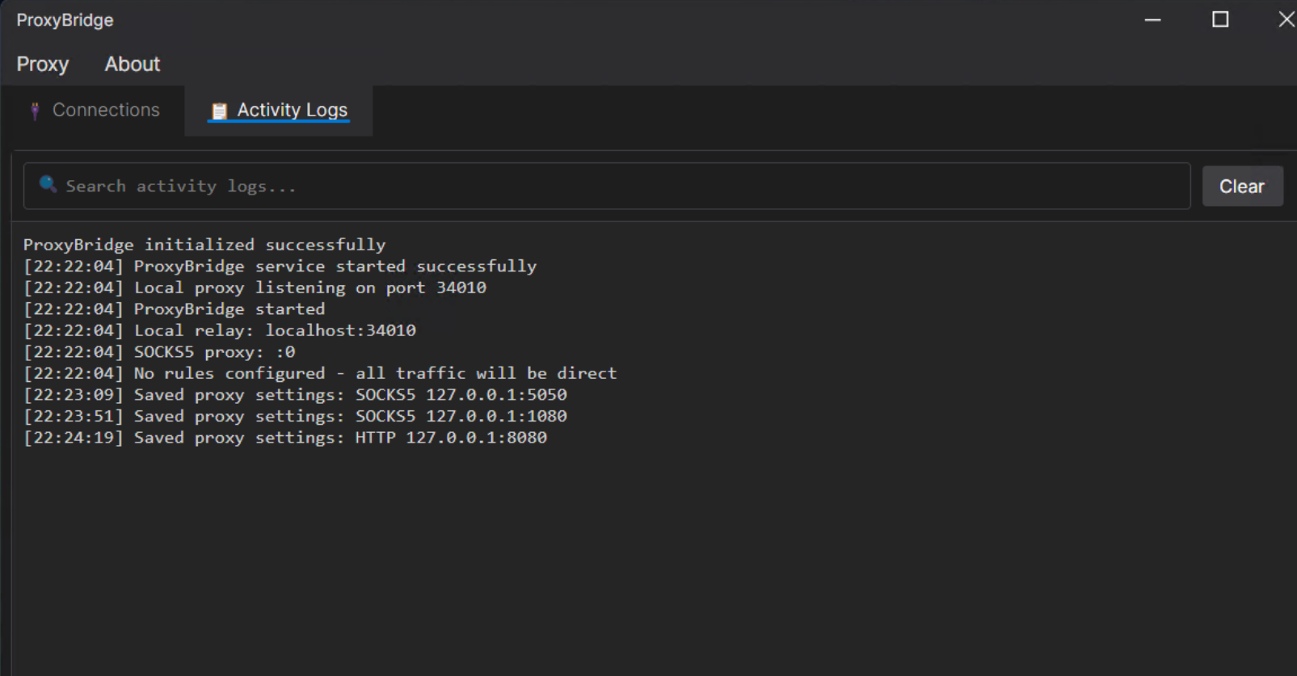Clear the activity logs
The image size is (1297, 676).
(1242, 187)
